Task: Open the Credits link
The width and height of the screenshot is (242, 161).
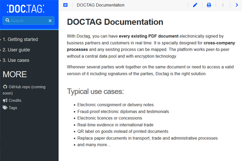Action: (x=12, y=101)
